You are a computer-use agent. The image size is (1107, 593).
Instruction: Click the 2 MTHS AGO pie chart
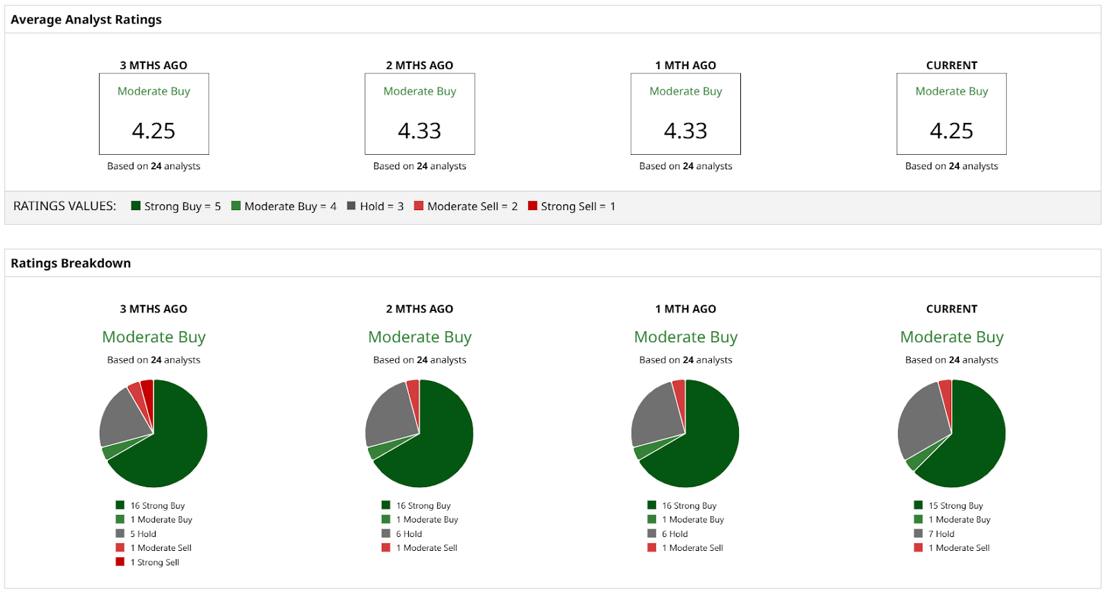point(419,433)
